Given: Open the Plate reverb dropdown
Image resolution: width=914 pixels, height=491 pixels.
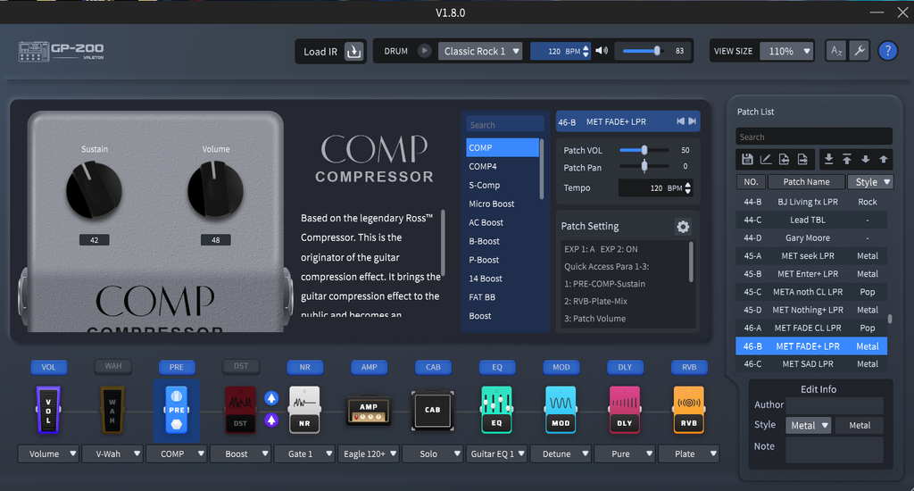Looking at the screenshot, I should click(689, 454).
